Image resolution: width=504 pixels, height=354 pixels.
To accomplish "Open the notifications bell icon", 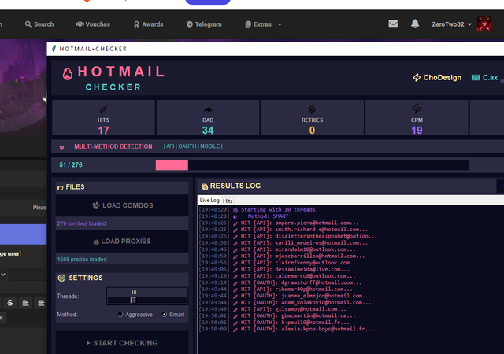I will click(415, 24).
